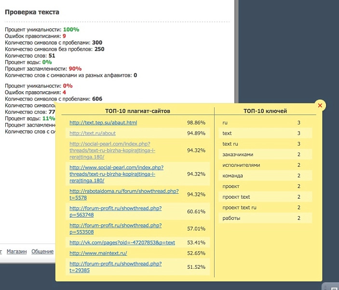Open the social-pearl.com link without www
Image resolution: width=339 pixels, height=290 pixels.
pos(112,150)
